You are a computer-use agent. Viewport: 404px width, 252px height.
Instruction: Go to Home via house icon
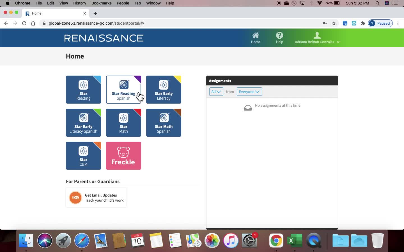[256, 38]
